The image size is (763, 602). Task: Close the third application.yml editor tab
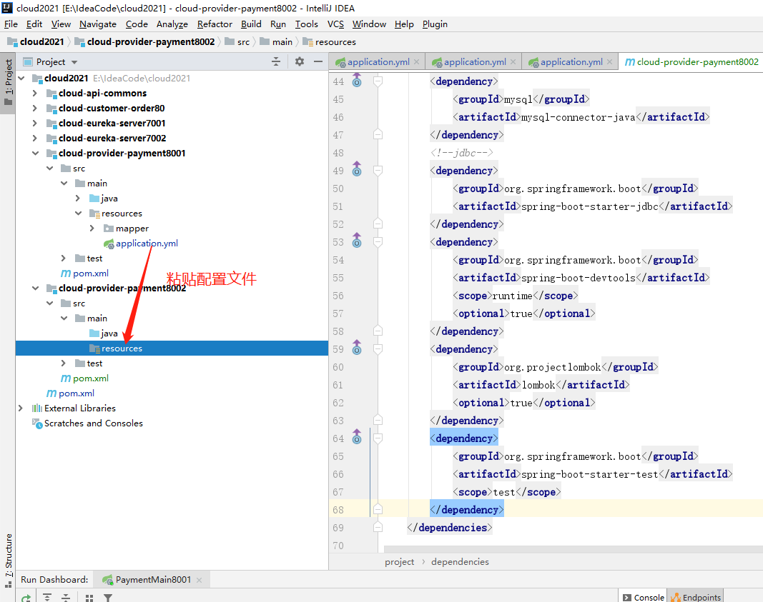pyautogui.click(x=609, y=61)
